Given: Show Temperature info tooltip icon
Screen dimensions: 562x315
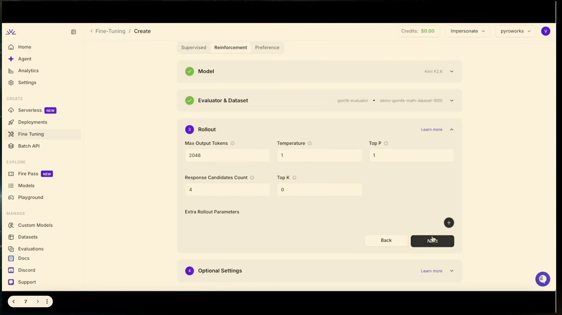Looking at the screenshot, I should (x=310, y=144).
